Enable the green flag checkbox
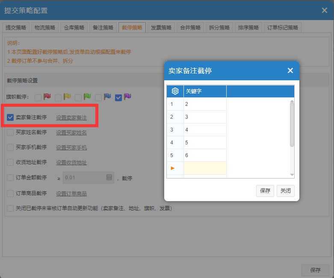 tap(78, 98)
